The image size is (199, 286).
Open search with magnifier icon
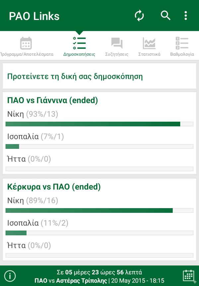coord(166,15)
